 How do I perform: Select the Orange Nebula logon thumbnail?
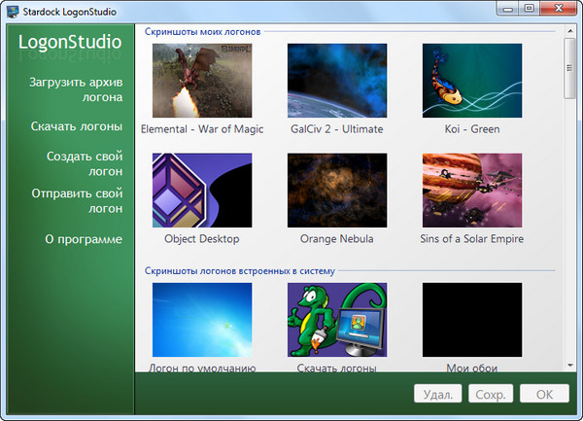coord(337,190)
